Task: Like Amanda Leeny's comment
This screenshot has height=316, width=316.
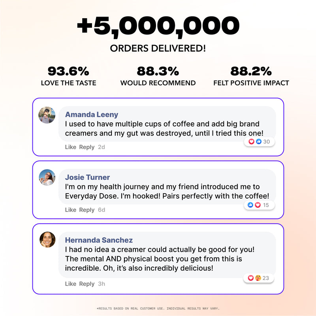Action: (70, 147)
